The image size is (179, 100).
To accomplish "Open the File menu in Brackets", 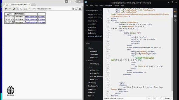I will 87,6.
